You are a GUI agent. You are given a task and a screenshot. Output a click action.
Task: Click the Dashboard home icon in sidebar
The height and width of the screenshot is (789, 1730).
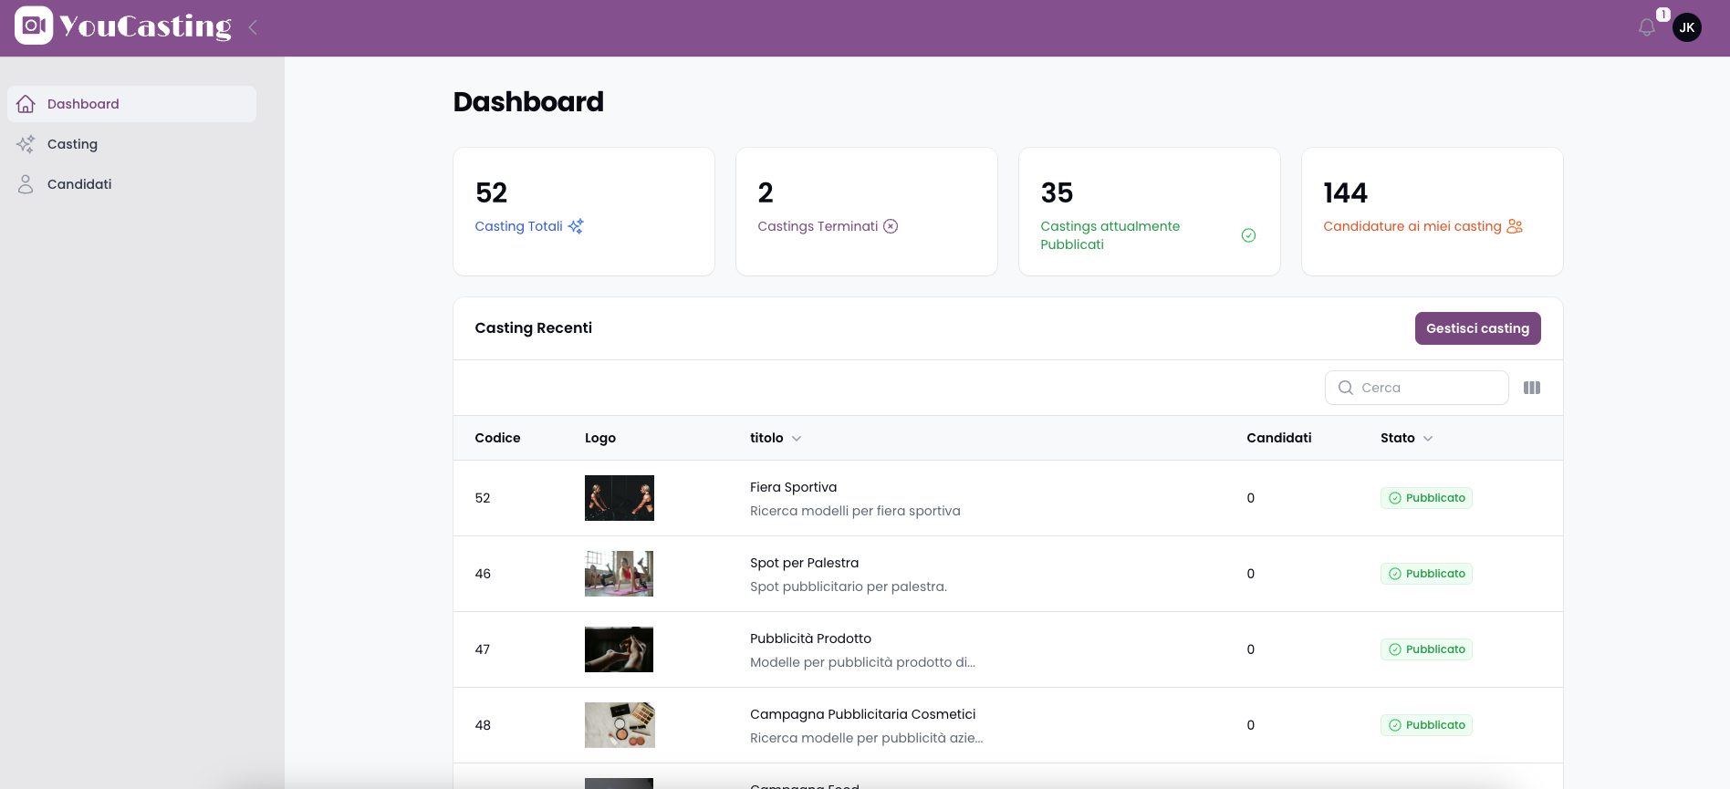coord(26,104)
